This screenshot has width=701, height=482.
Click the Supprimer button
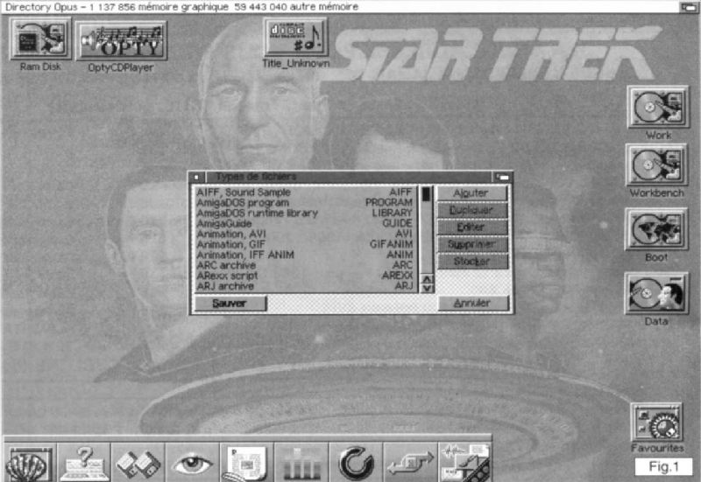click(x=472, y=244)
